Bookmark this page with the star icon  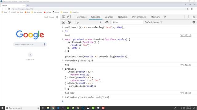187,9
